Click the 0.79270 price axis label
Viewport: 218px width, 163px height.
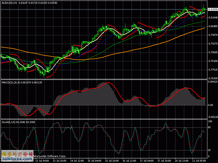(x=213, y=44)
